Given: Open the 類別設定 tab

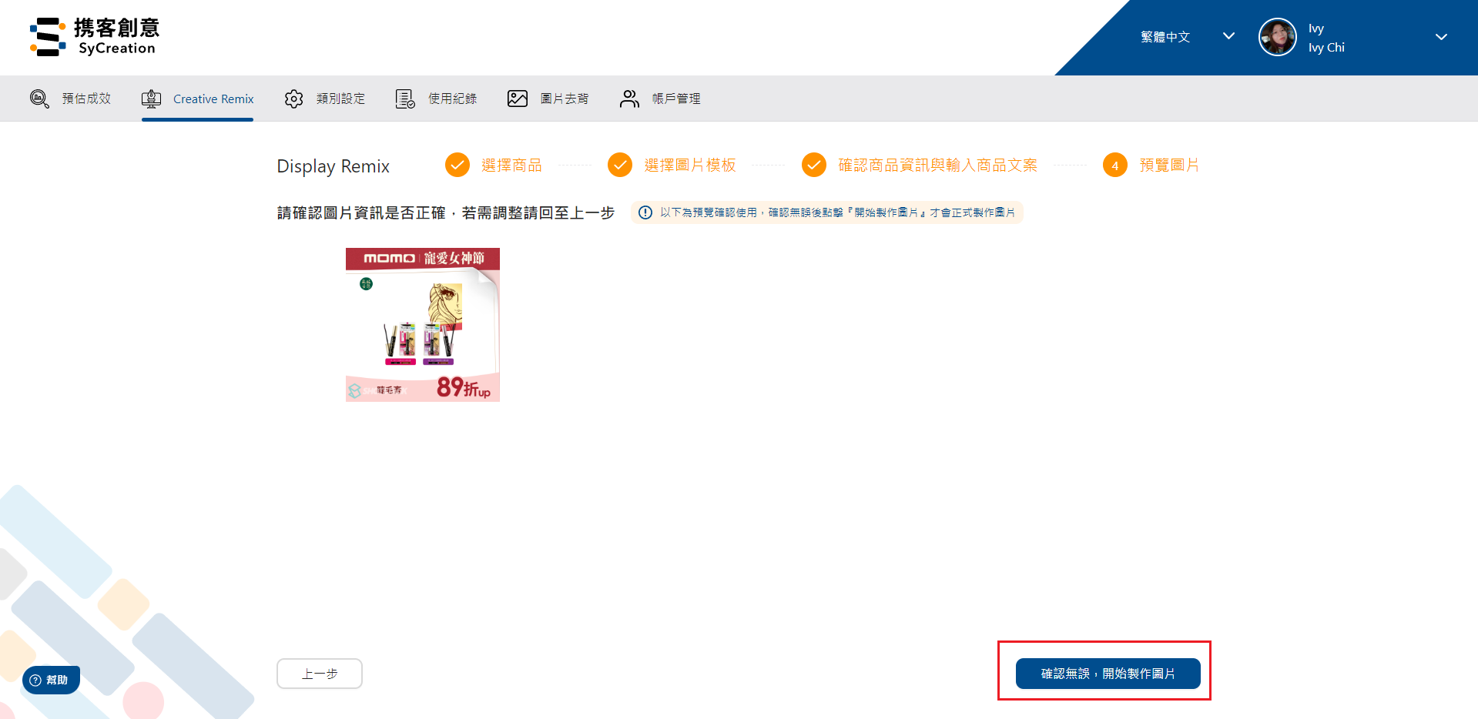Looking at the screenshot, I should (x=325, y=99).
